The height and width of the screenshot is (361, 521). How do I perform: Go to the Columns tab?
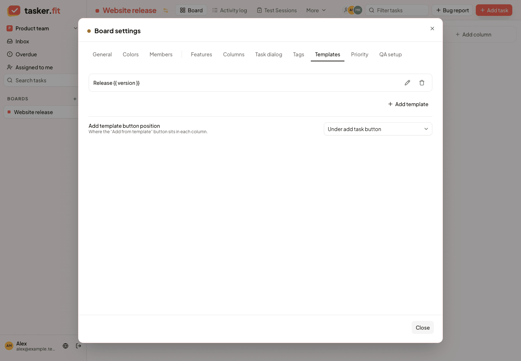pos(234,55)
